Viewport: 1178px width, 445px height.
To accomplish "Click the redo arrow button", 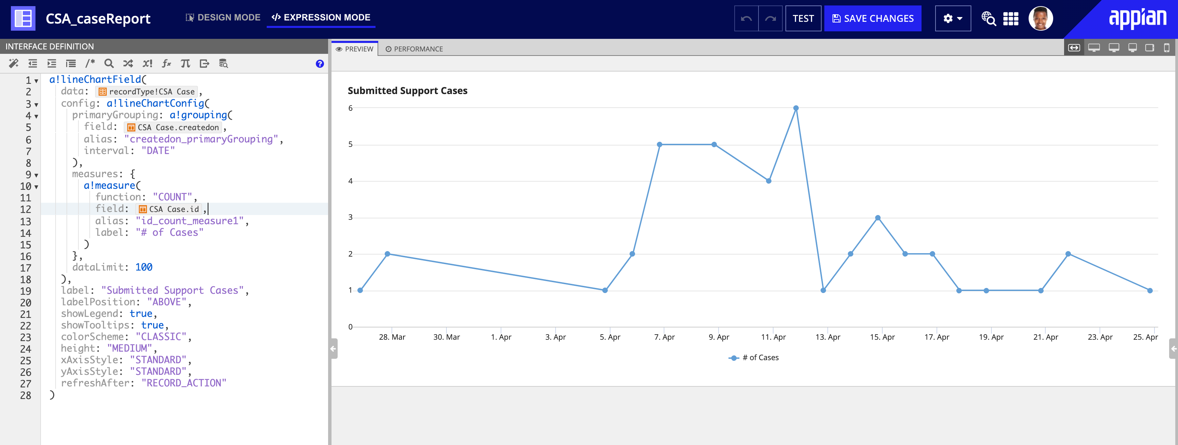I will pyautogui.click(x=770, y=19).
